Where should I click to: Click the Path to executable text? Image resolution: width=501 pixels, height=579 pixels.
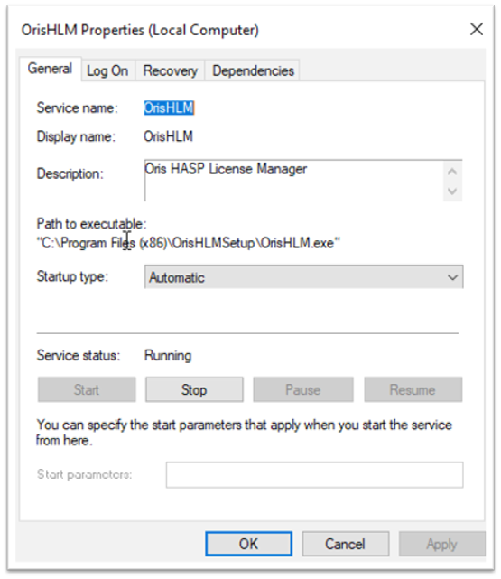(x=188, y=243)
